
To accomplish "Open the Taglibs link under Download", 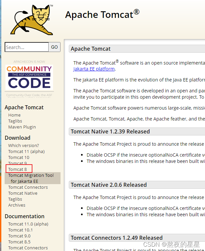I will click(x=15, y=199).
